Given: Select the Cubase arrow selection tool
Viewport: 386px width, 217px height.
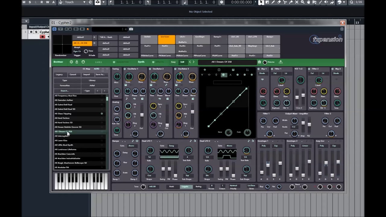Looking at the screenshot, I should pos(261,2).
